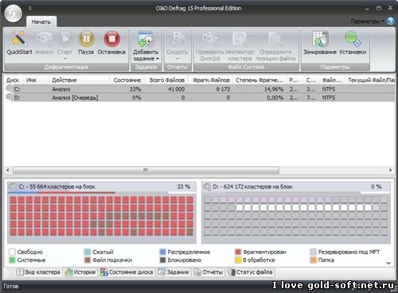This screenshot has height=293, width=398.
Task: Open the Параметры dropdown menu
Action: coord(367,21)
